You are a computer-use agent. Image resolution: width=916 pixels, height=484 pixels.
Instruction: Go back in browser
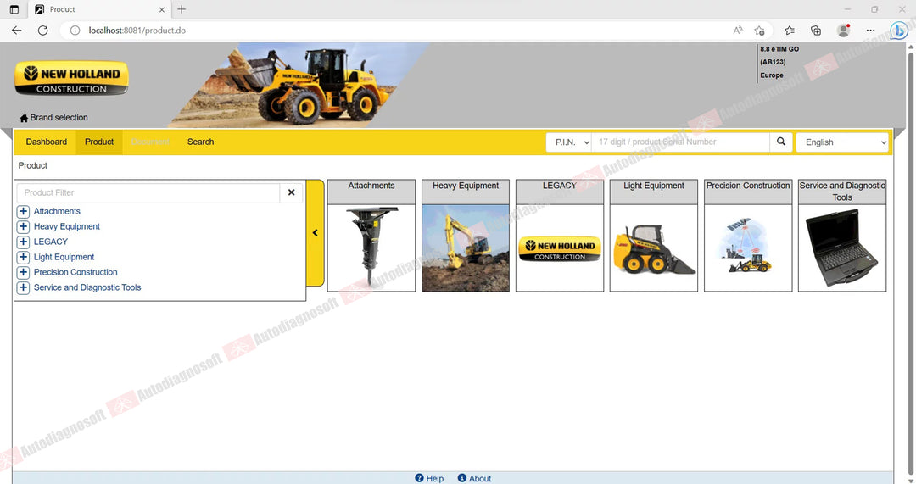[16, 31]
